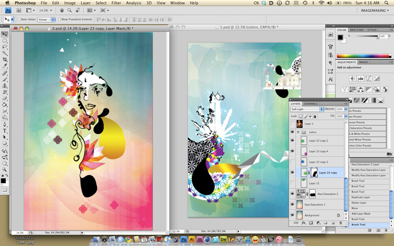Screen dimensions: 394x246
Task: Select the Zoom tool in toolbox
Action: pos(5,170)
